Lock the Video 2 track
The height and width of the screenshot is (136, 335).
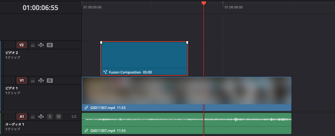point(33,45)
